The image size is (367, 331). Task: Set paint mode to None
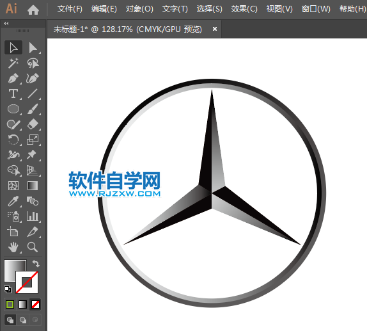click(35, 305)
